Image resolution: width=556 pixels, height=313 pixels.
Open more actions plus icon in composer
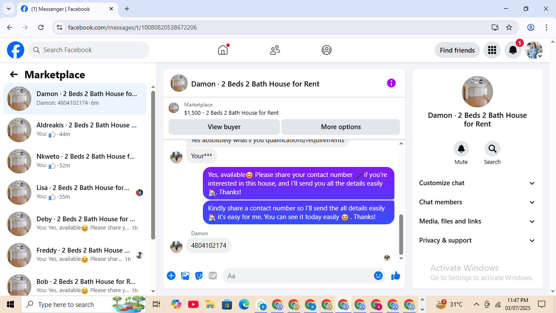(x=171, y=276)
